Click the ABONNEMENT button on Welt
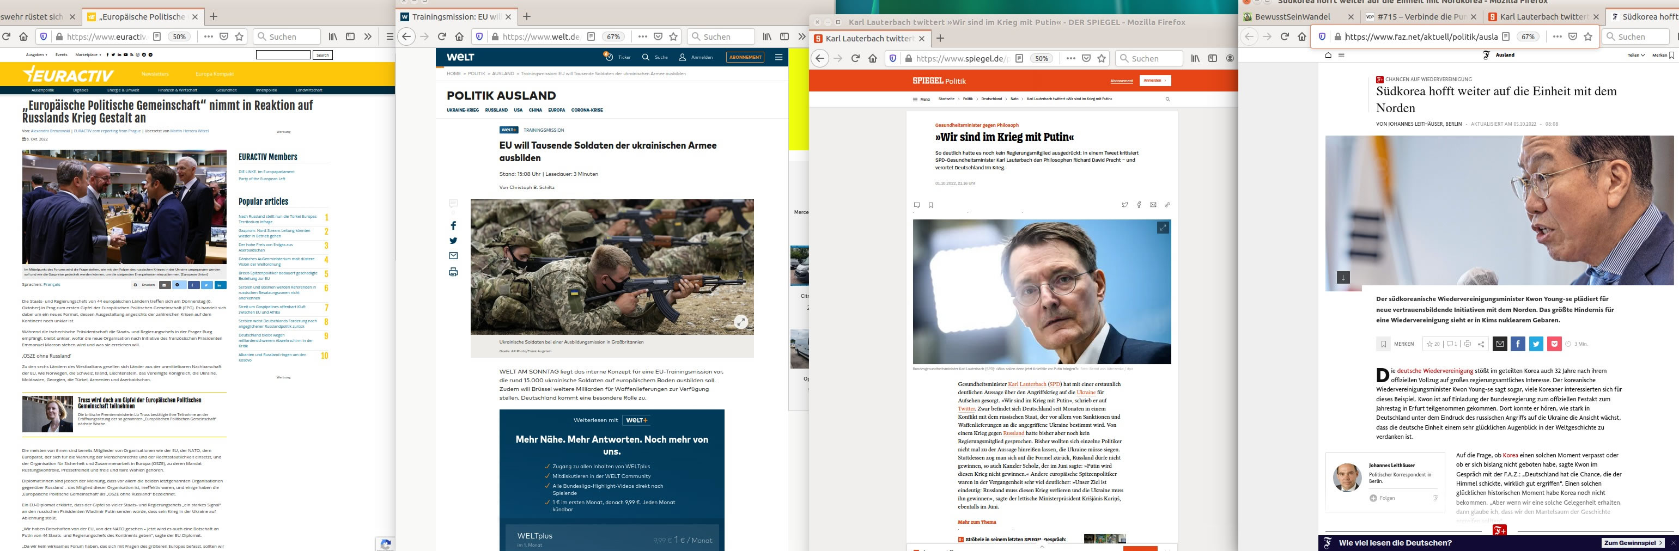The height and width of the screenshot is (551, 1679). point(745,57)
